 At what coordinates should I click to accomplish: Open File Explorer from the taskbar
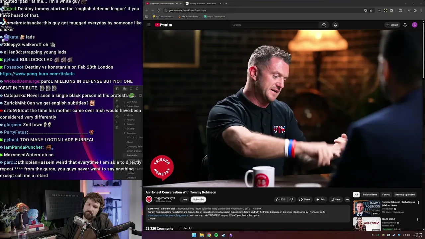tap(202, 235)
